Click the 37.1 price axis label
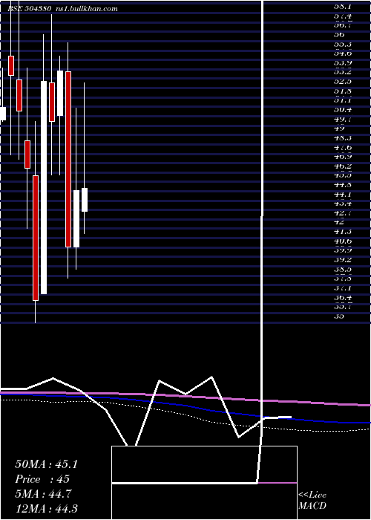Screen dimensions: 371x520 click(x=343, y=288)
